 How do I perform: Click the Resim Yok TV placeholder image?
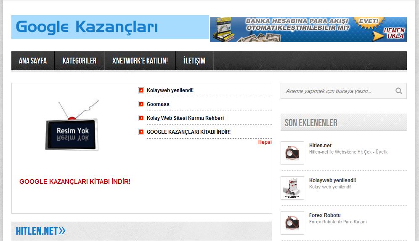[72, 126]
